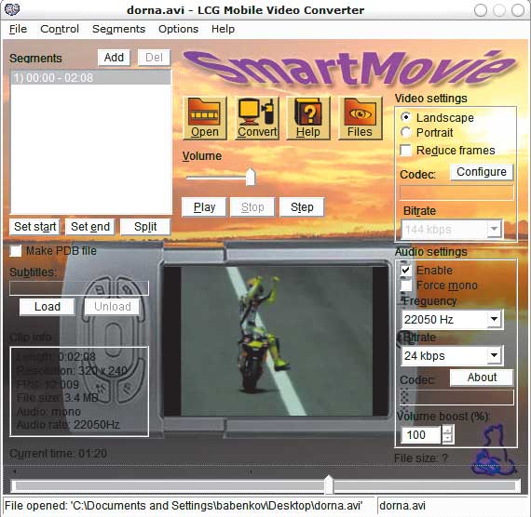The height and width of the screenshot is (517, 531).
Task: Click Set start button
Action: point(34,227)
